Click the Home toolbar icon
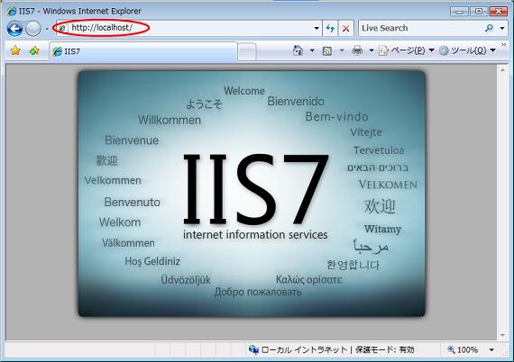514x362 pixels. point(298,50)
